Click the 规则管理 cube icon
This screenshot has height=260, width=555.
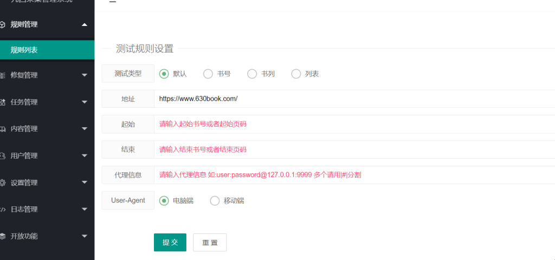2,25
